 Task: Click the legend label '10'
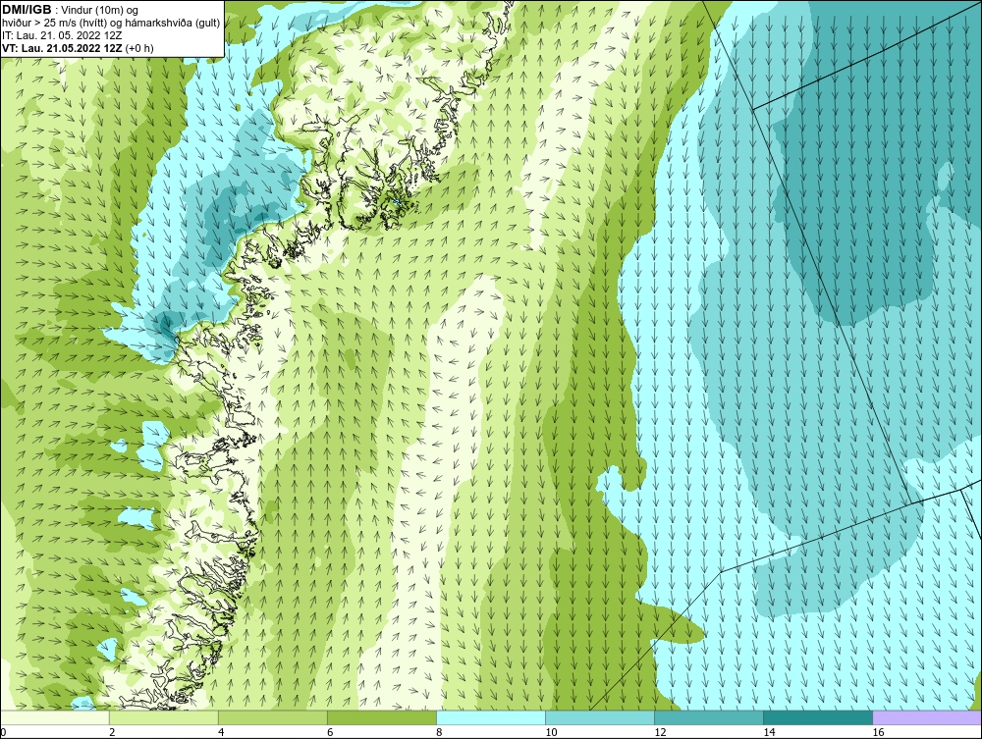[551, 732]
